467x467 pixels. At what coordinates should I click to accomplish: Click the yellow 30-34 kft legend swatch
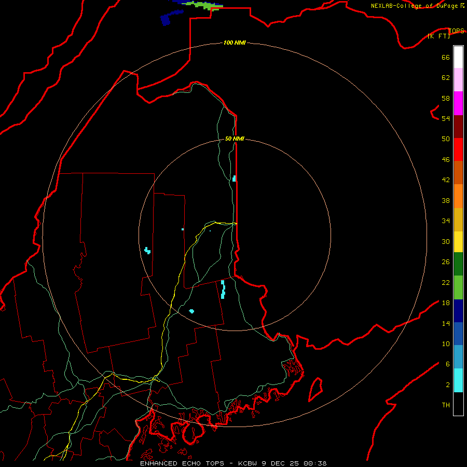click(458, 241)
